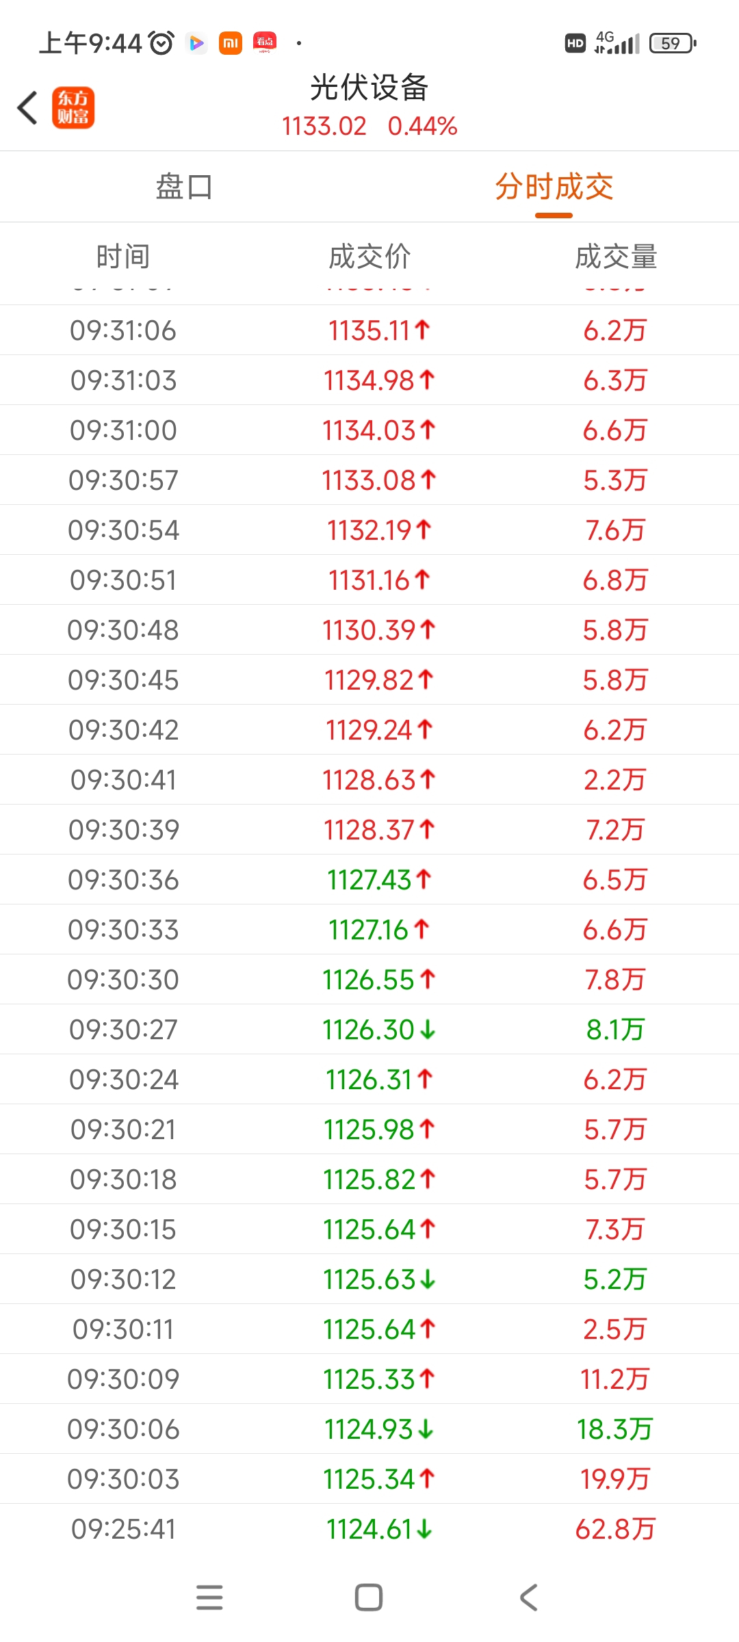This screenshot has width=739, height=1642.
Task: Tap the index value 1133.02
Action: point(324,126)
